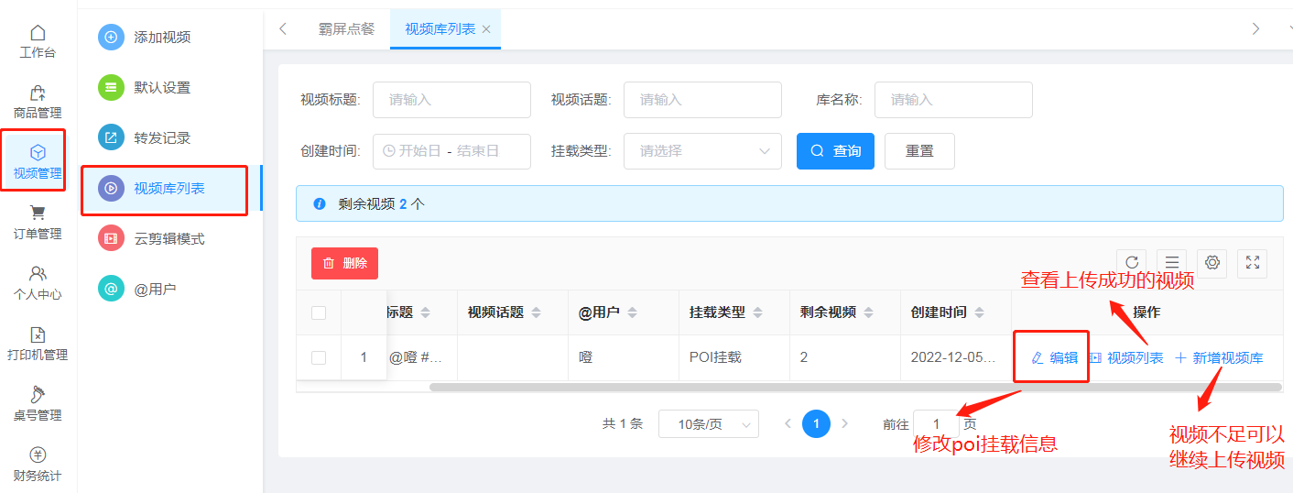Click the 云剪辑模式 film icon

pyautogui.click(x=111, y=239)
